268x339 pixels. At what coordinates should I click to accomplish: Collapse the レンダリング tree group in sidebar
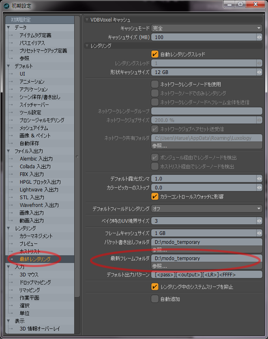(x=9, y=228)
